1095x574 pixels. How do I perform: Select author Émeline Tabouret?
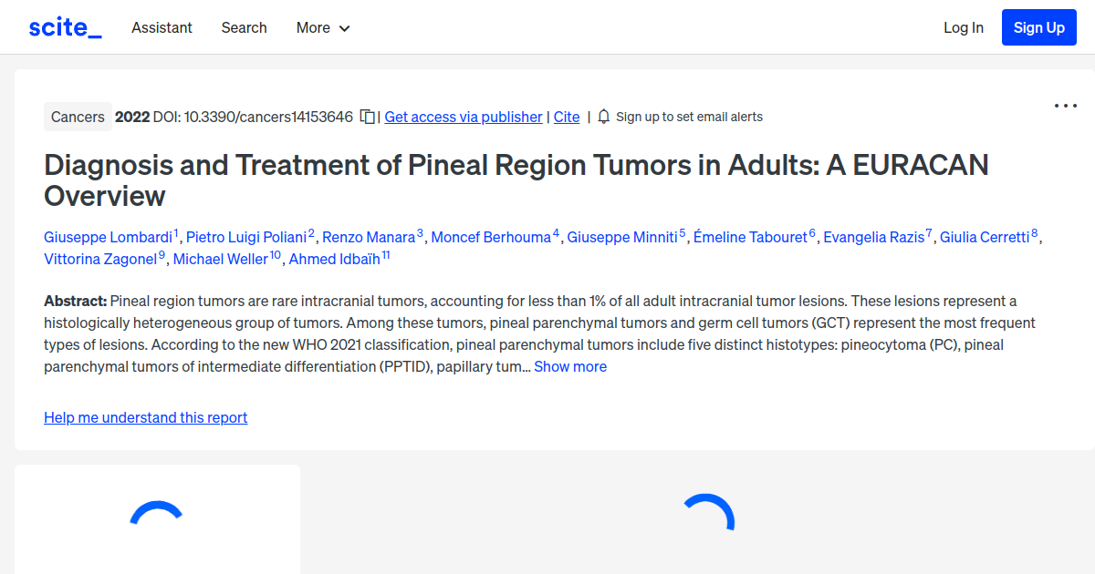coord(750,237)
